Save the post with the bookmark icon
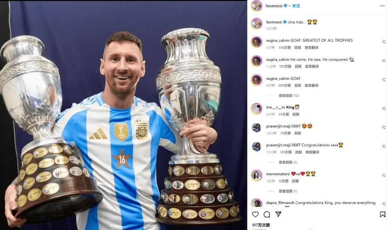 tap(382, 214)
